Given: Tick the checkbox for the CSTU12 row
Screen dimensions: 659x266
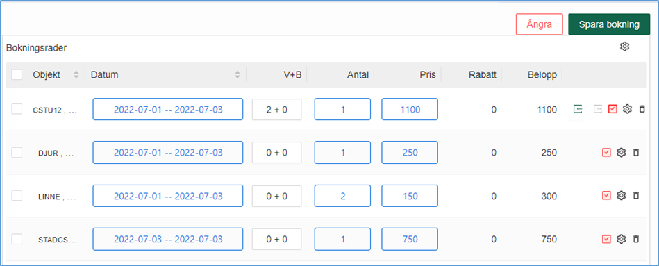Looking at the screenshot, I should [x=17, y=109].
